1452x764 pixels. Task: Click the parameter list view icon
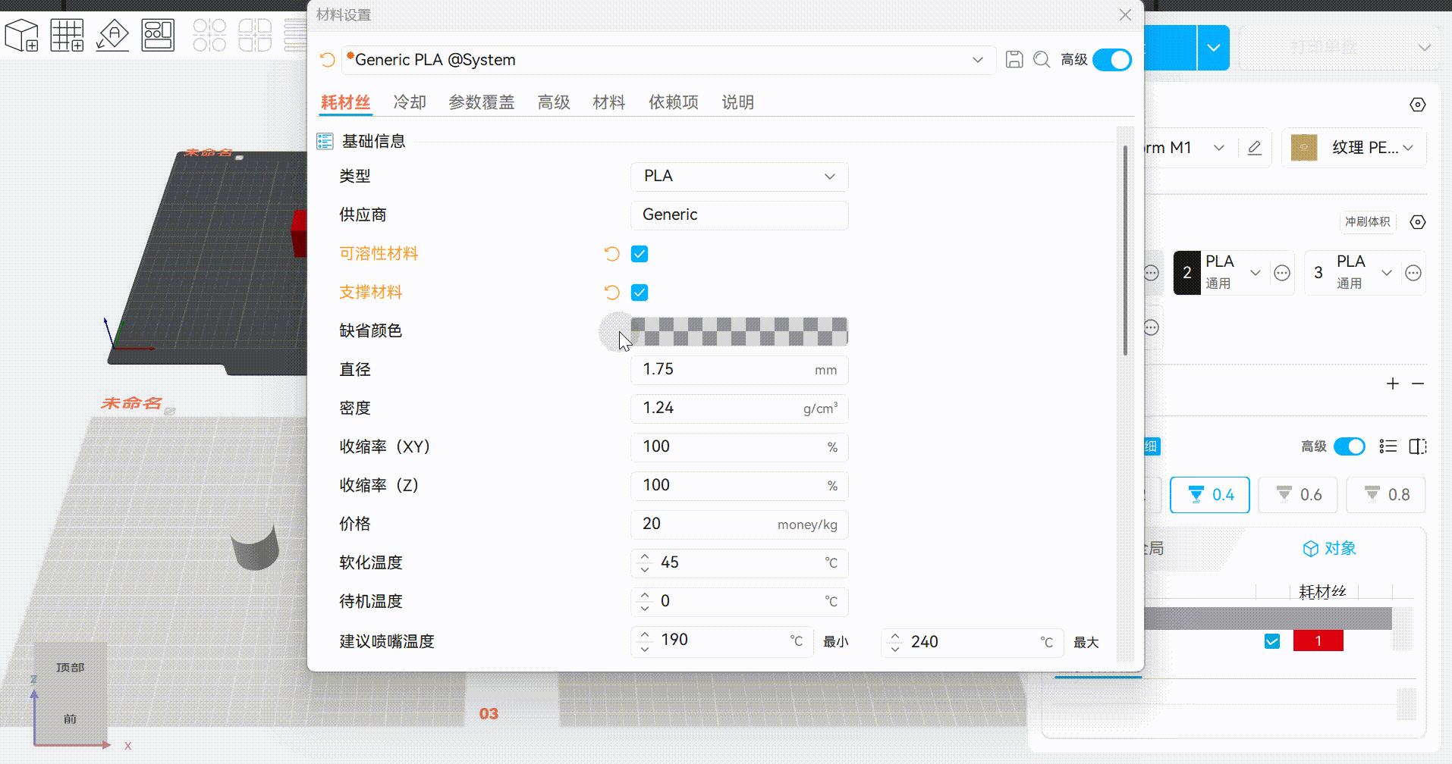pyautogui.click(x=1388, y=446)
